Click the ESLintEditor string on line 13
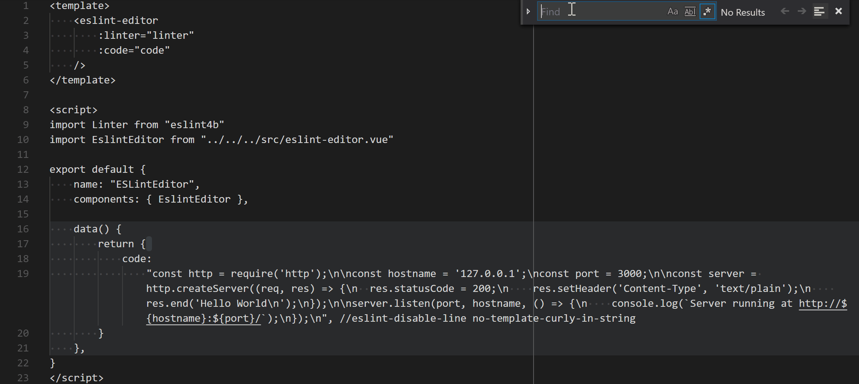The height and width of the screenshot is (384, 859). 152,184
